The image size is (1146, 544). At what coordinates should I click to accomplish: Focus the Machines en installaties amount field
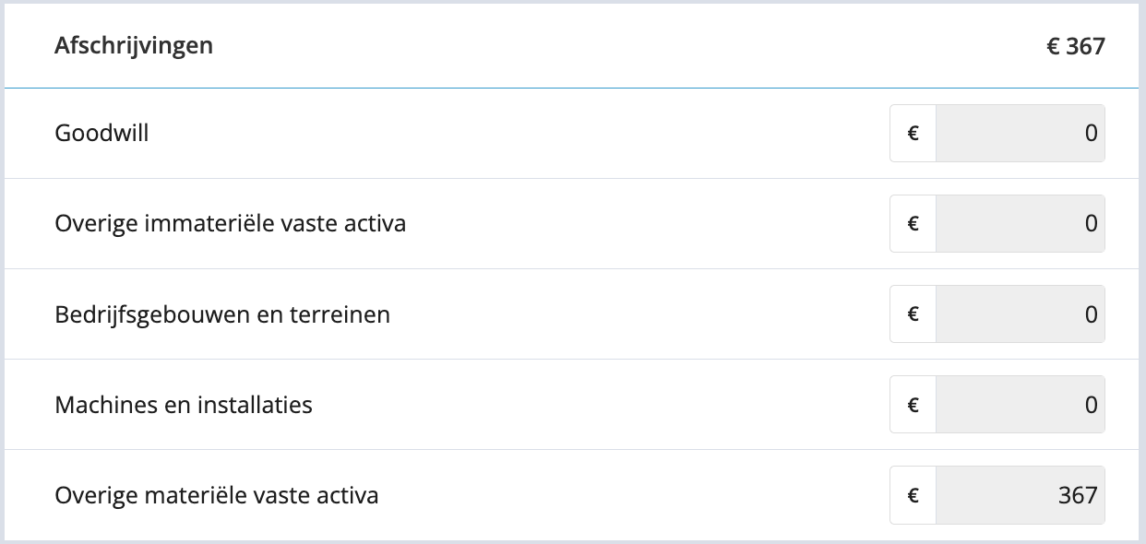(1020, 405)
